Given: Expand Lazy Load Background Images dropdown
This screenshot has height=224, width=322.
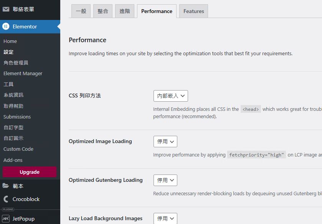Looking at the screenshot, I should pos(165,218).
